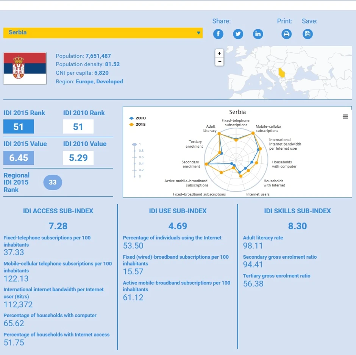This screenshot has height=355, width=356.
Task: Share the page on Twitter
Action: click(x=238, y=34)
